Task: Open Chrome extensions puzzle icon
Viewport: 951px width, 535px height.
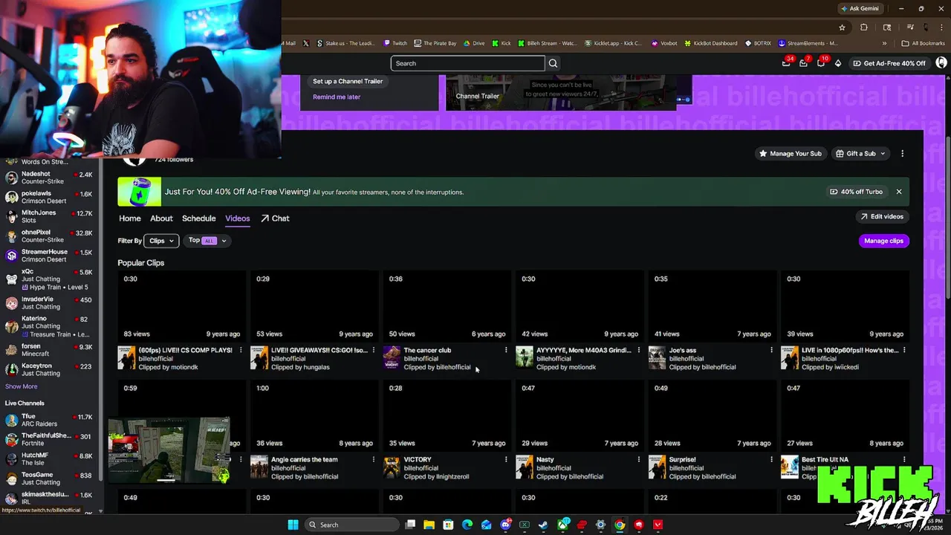Action: pos(864,27)
